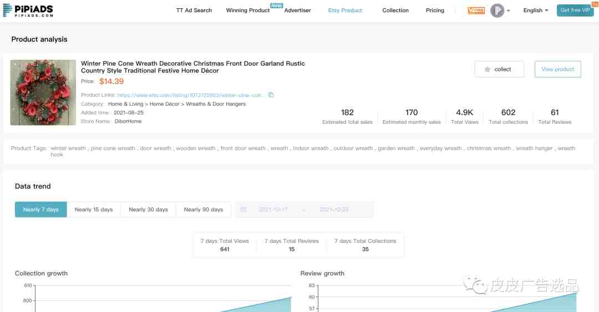Click the start date 2021-10-17 field
This screenshot has width=599, height=312.
273,210
